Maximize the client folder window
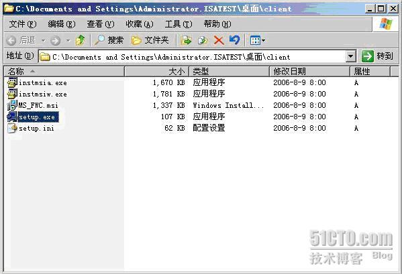Screen dimensions: 402x274 coord(381,9)
